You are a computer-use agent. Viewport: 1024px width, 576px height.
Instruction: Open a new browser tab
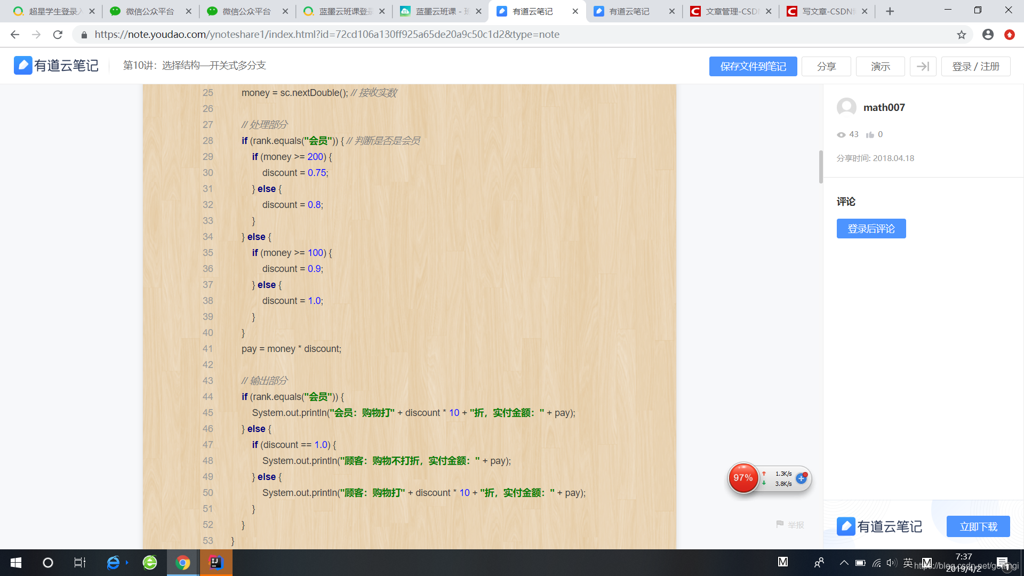[x=890, y=11]
